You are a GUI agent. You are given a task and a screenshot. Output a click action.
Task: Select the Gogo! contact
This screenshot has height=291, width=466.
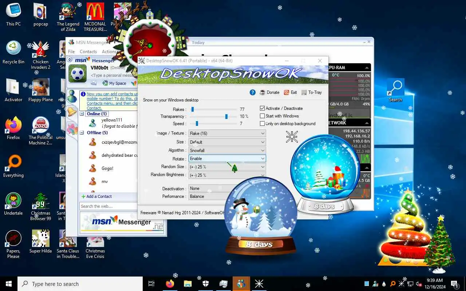107,168
